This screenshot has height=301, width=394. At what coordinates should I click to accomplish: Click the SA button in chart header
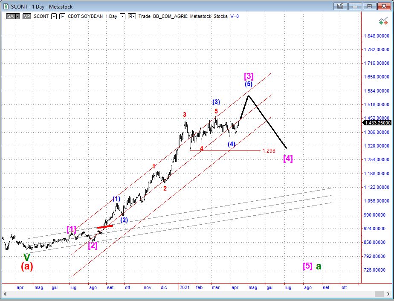(11, 16)
